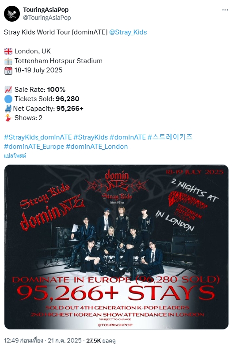Open the #StrayKids_dominATE hashtag
This screenshot has height=347, width=232.
tap(38, 137)
